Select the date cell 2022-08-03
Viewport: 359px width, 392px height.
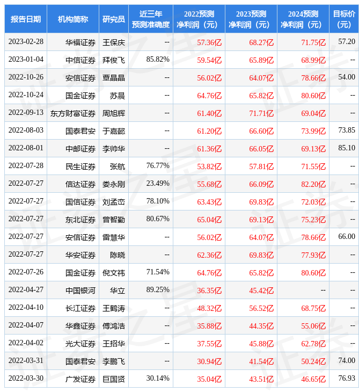point(26,130)
